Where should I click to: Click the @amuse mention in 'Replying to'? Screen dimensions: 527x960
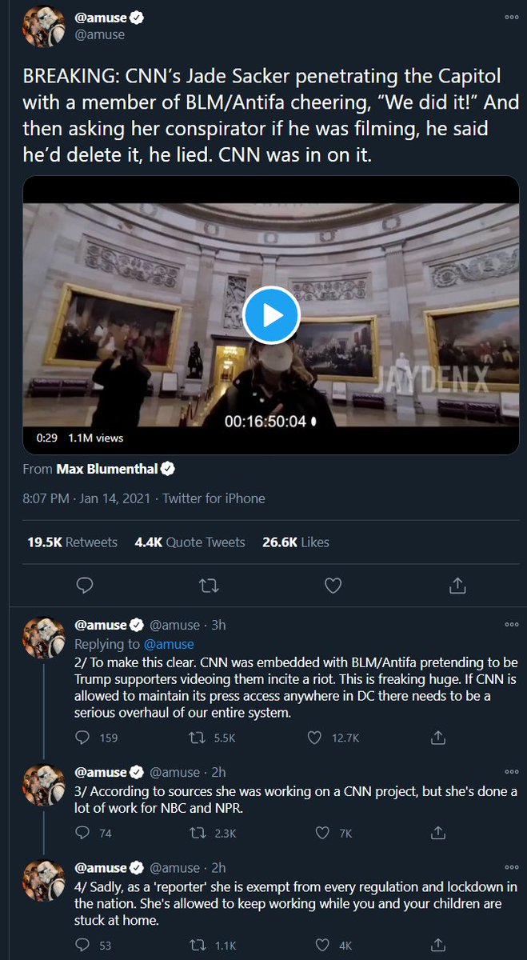[x=169, y=643]
